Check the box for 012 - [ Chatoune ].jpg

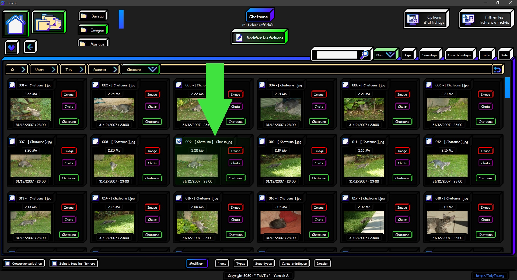tap(429, 141)
